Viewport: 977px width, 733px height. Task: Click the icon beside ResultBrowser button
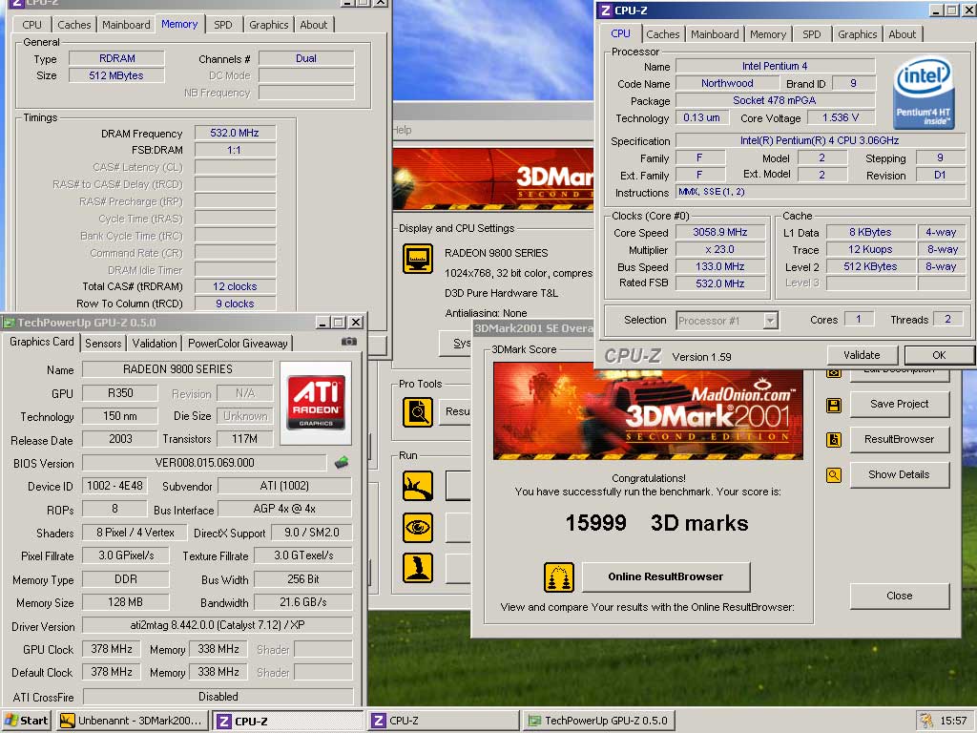coord(834,440)
